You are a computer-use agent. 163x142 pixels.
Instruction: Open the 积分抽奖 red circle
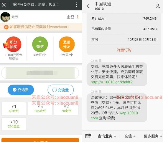click(x=13, y=44)
